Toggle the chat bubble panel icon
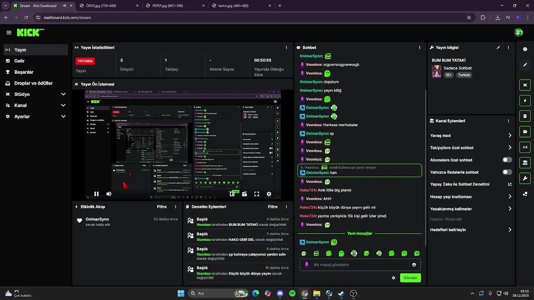The height and width of the screenshot is (300, 534). click(x=525, y=132)
